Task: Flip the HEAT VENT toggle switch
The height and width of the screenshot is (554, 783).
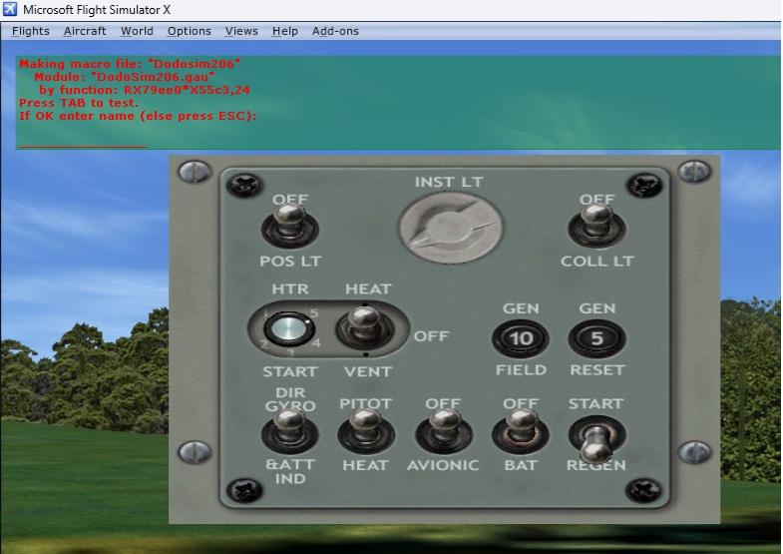Action: 365,328
